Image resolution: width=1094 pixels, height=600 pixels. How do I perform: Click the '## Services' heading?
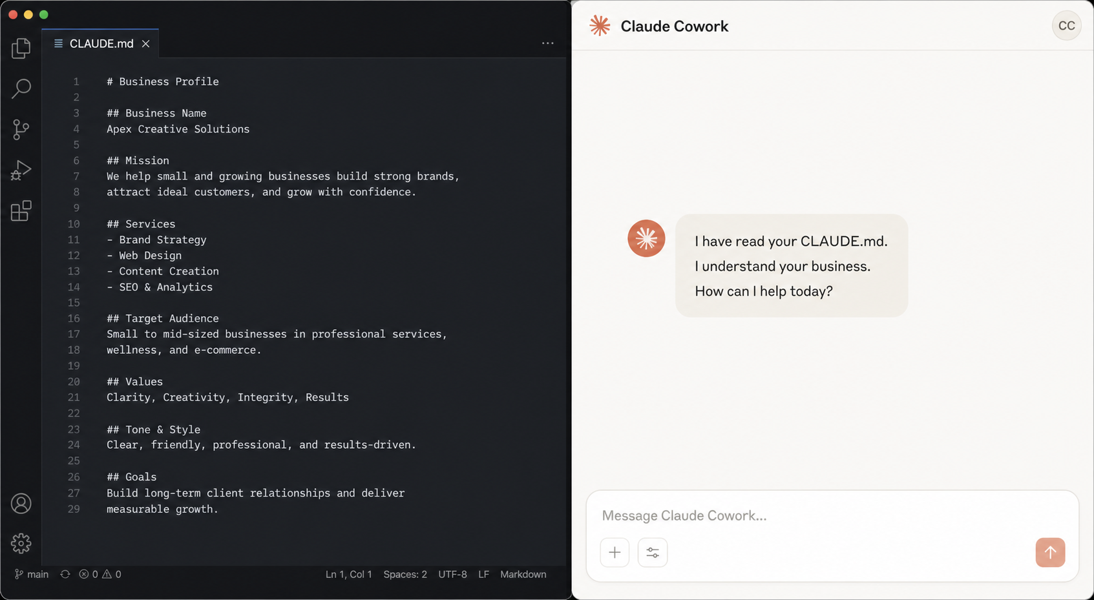click(141, 223)
